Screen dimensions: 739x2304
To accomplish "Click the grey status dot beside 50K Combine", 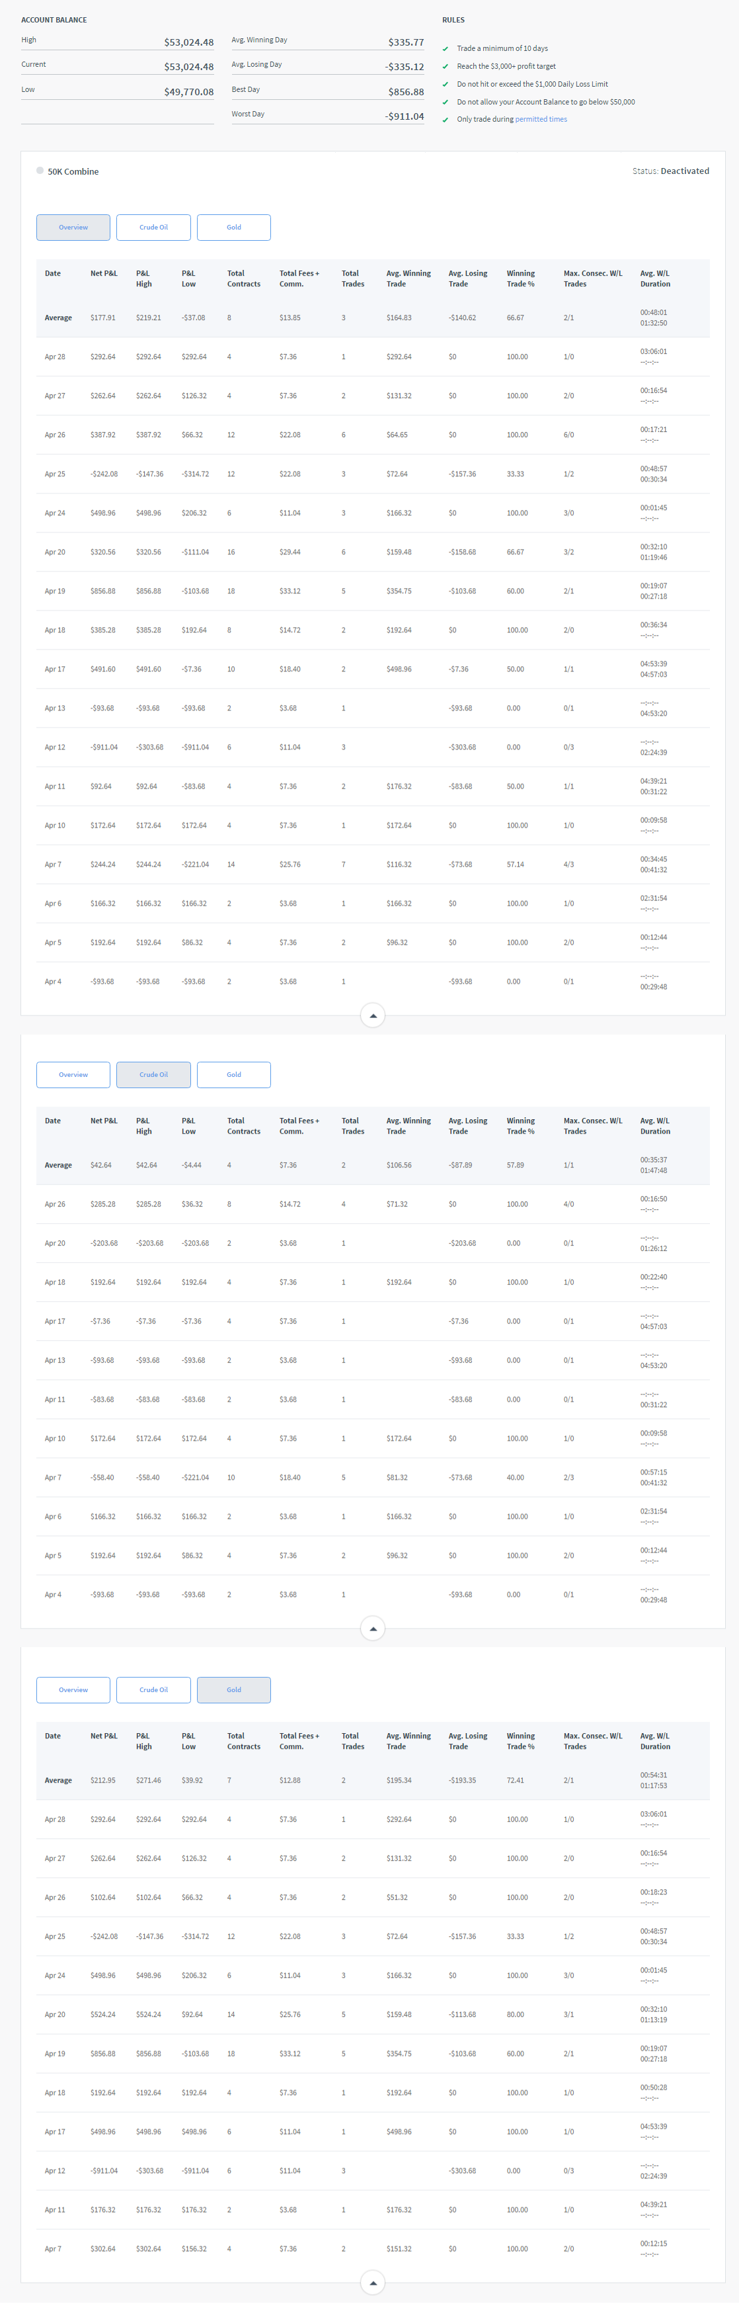I will coord(40,170).
